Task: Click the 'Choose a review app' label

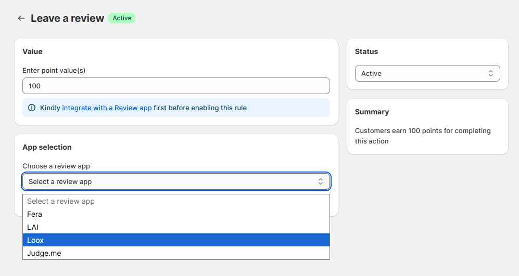Action: pos(56,166)
